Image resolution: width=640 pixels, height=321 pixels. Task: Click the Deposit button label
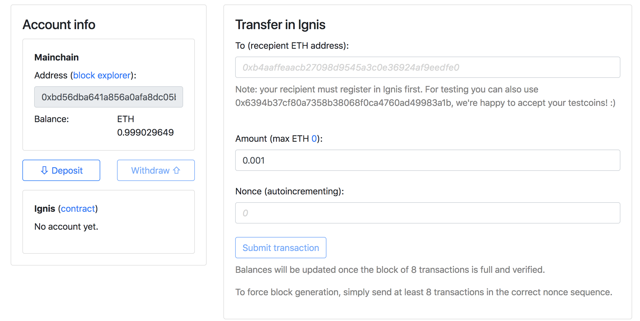pyautogui.click(x=67, y=170)
